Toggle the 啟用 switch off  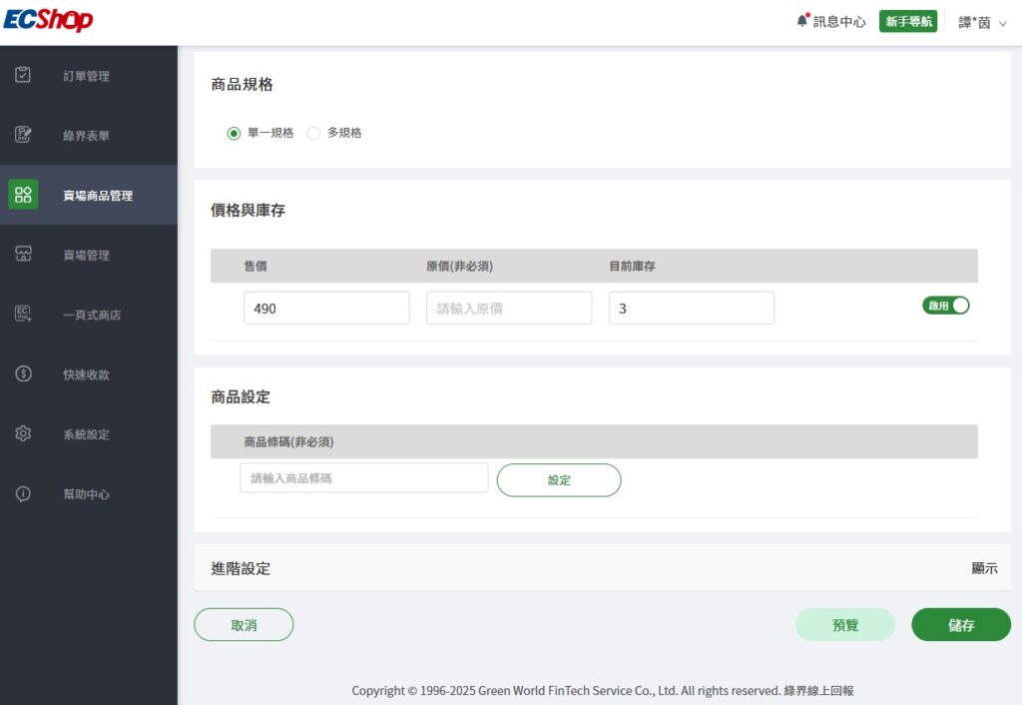(x=946, y=306)
